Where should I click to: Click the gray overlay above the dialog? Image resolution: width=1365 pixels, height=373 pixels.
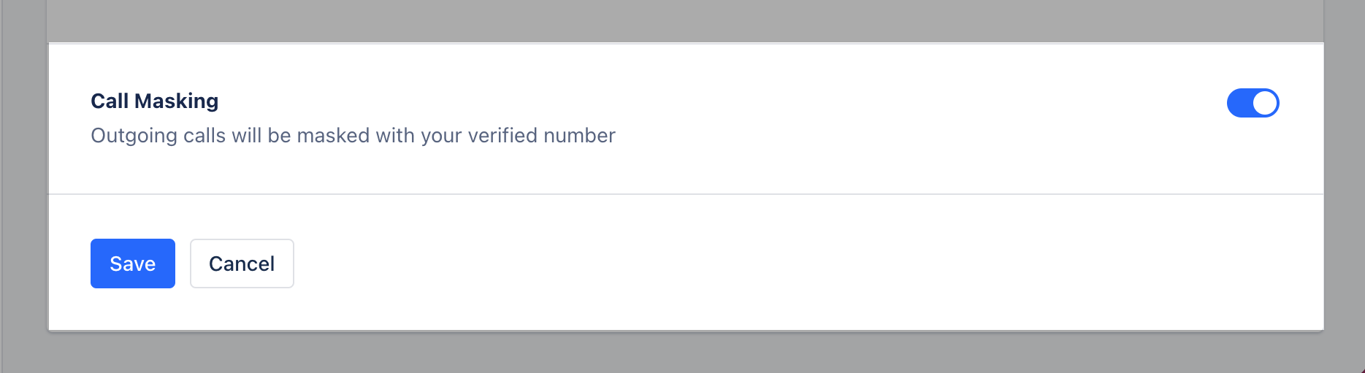click(685, 20)
